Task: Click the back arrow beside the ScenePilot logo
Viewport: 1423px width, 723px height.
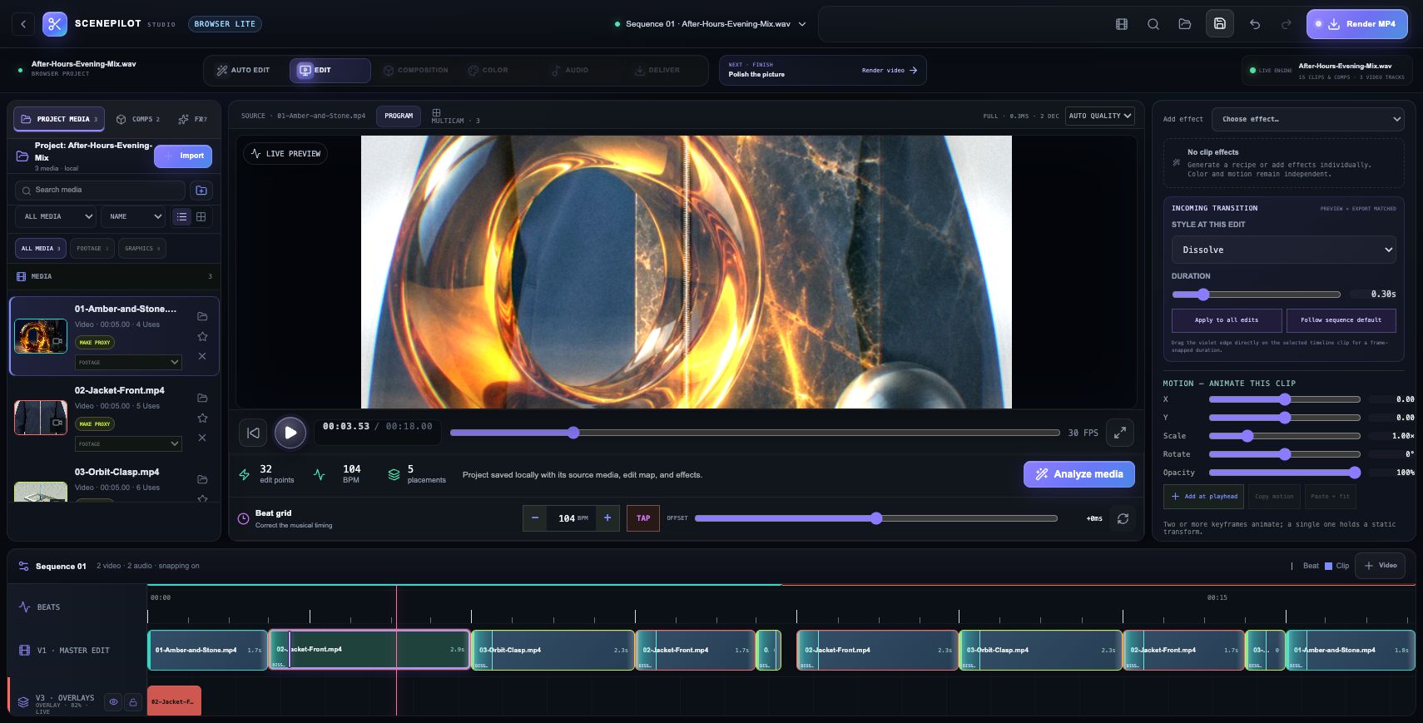Action: tap(23, 24)
